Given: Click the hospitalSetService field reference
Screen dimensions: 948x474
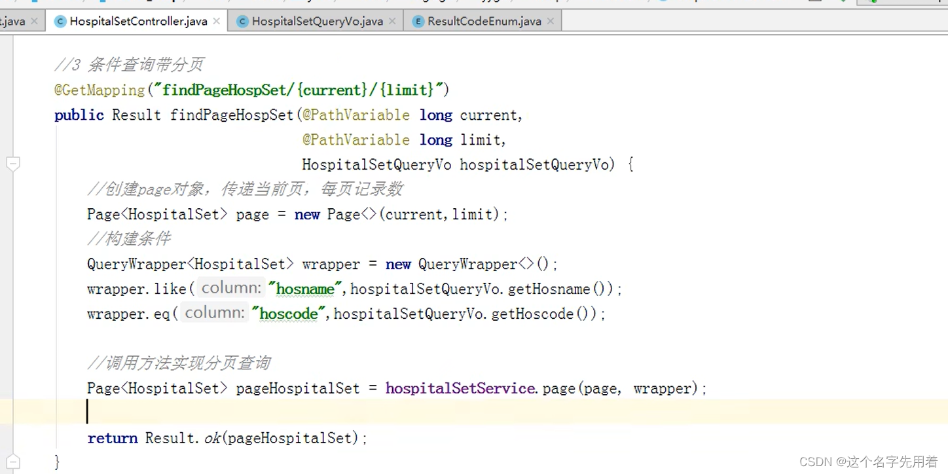Looking at the screenshot, I should pos(460,388).
